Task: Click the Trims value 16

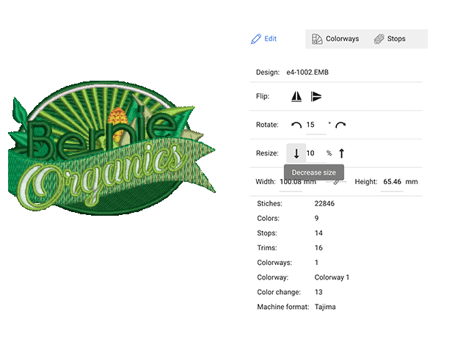Action: [x=318, y=248]
